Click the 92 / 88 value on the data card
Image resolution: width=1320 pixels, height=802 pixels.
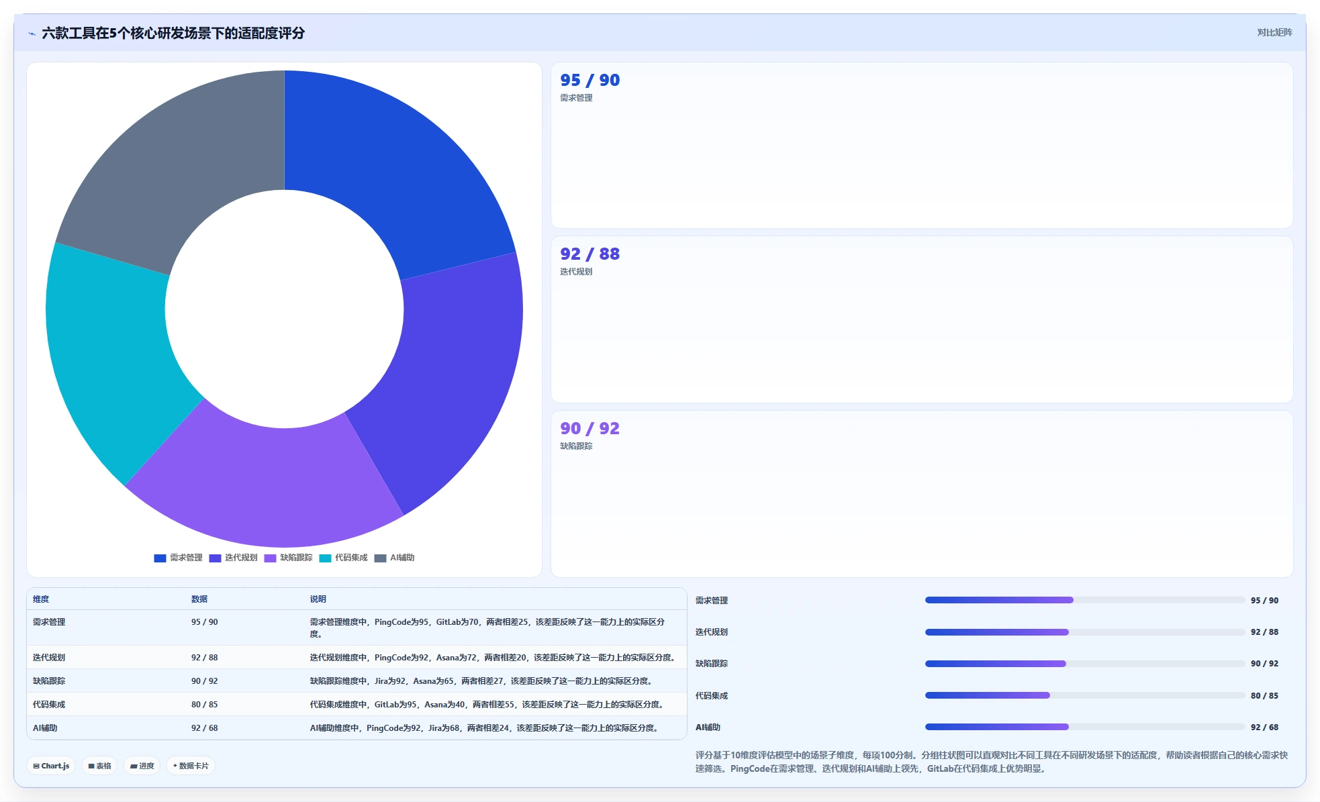590,254
